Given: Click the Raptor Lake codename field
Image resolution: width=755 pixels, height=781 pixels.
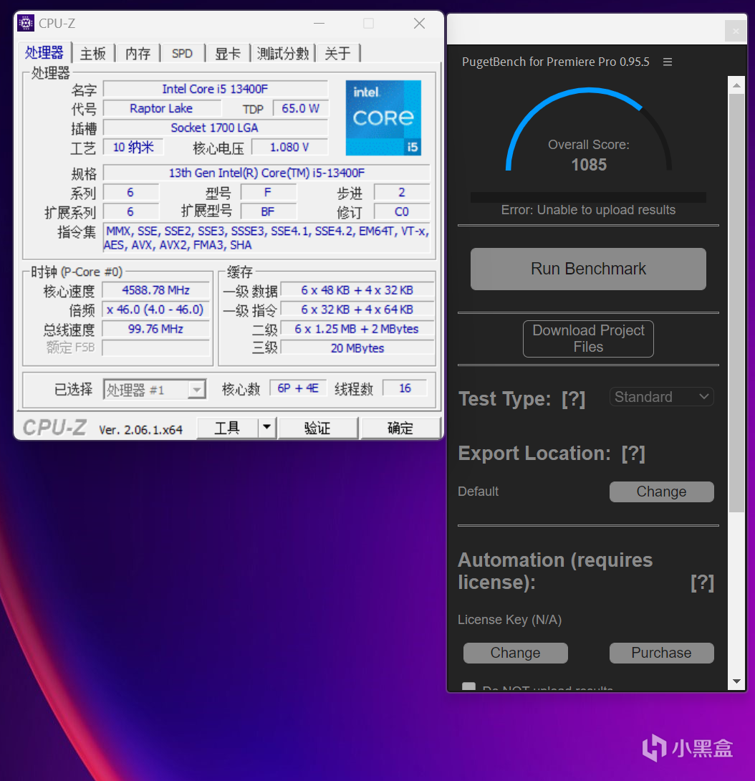Looking at the screenshot, I should click(x=161, y=109).
